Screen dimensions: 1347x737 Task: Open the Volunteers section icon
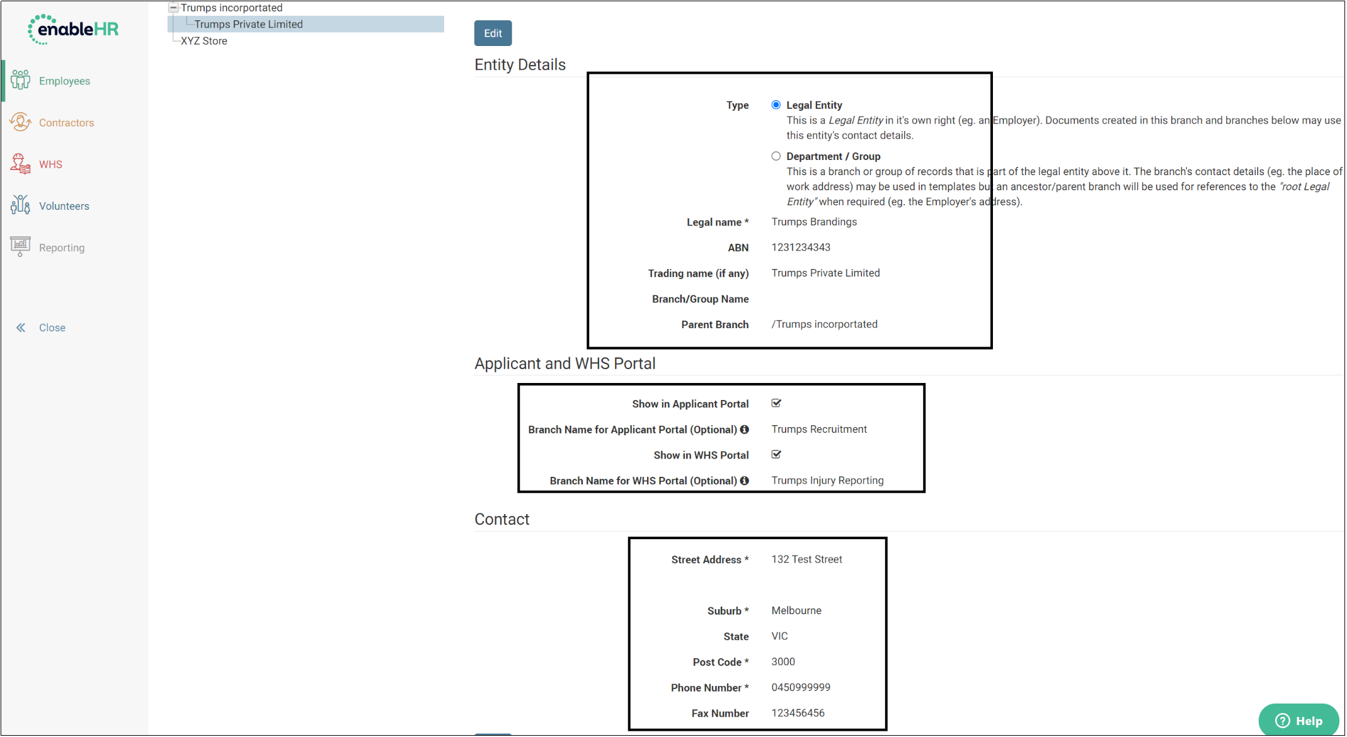point(20,205)
